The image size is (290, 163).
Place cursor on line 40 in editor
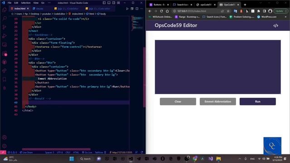76,102
